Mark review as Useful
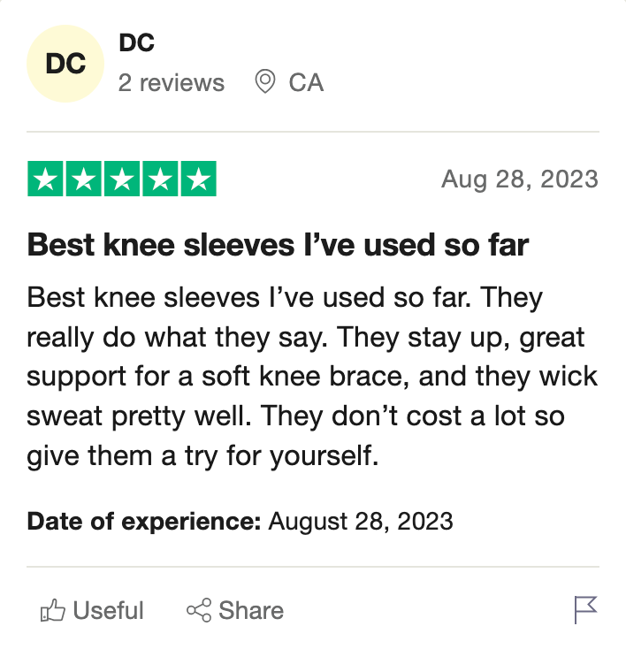This screenshot has width=626, height=649. pos(92,610)
